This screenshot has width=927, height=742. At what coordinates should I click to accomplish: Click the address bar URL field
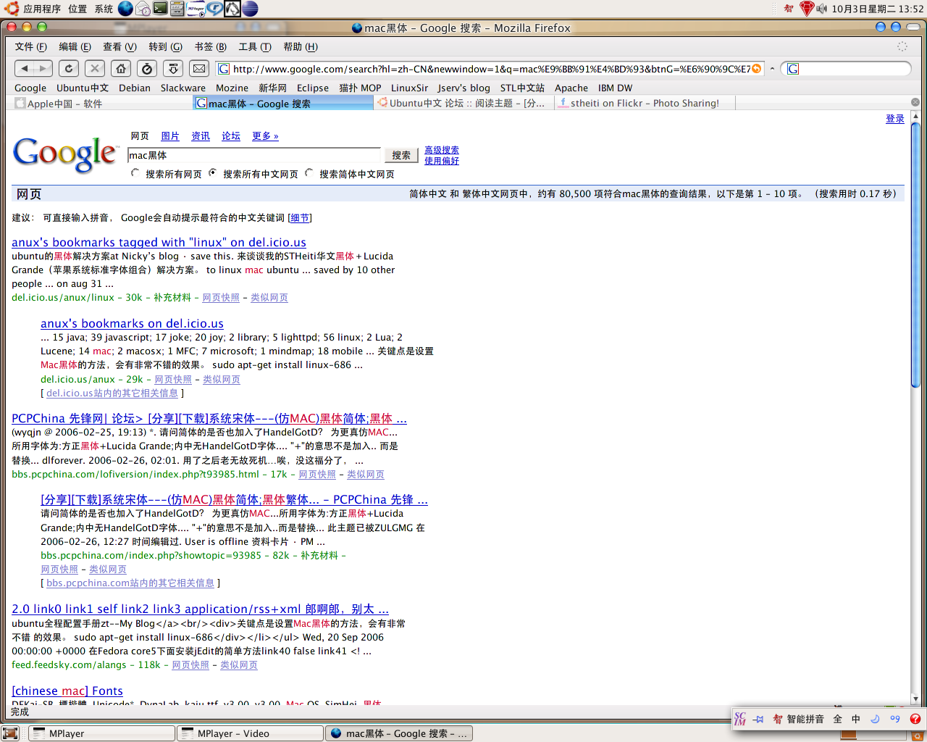(491, 69)
